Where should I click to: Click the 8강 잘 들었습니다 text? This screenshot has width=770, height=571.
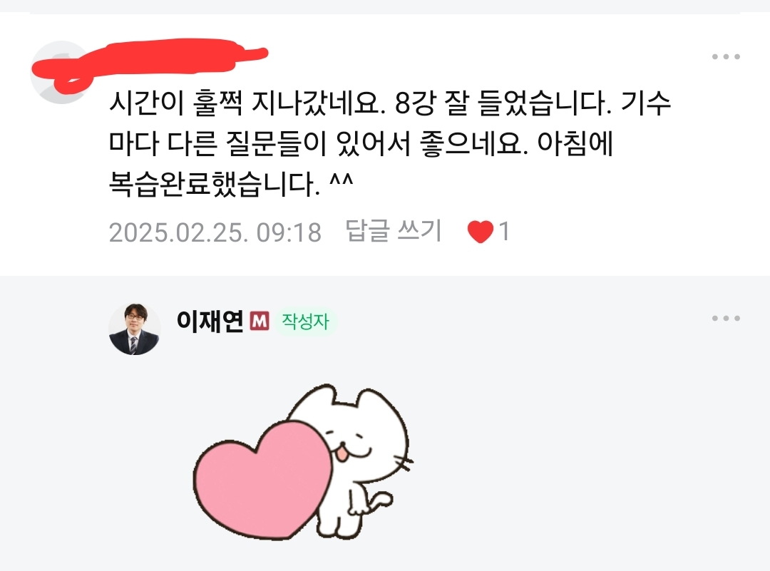tap(503, 103)
